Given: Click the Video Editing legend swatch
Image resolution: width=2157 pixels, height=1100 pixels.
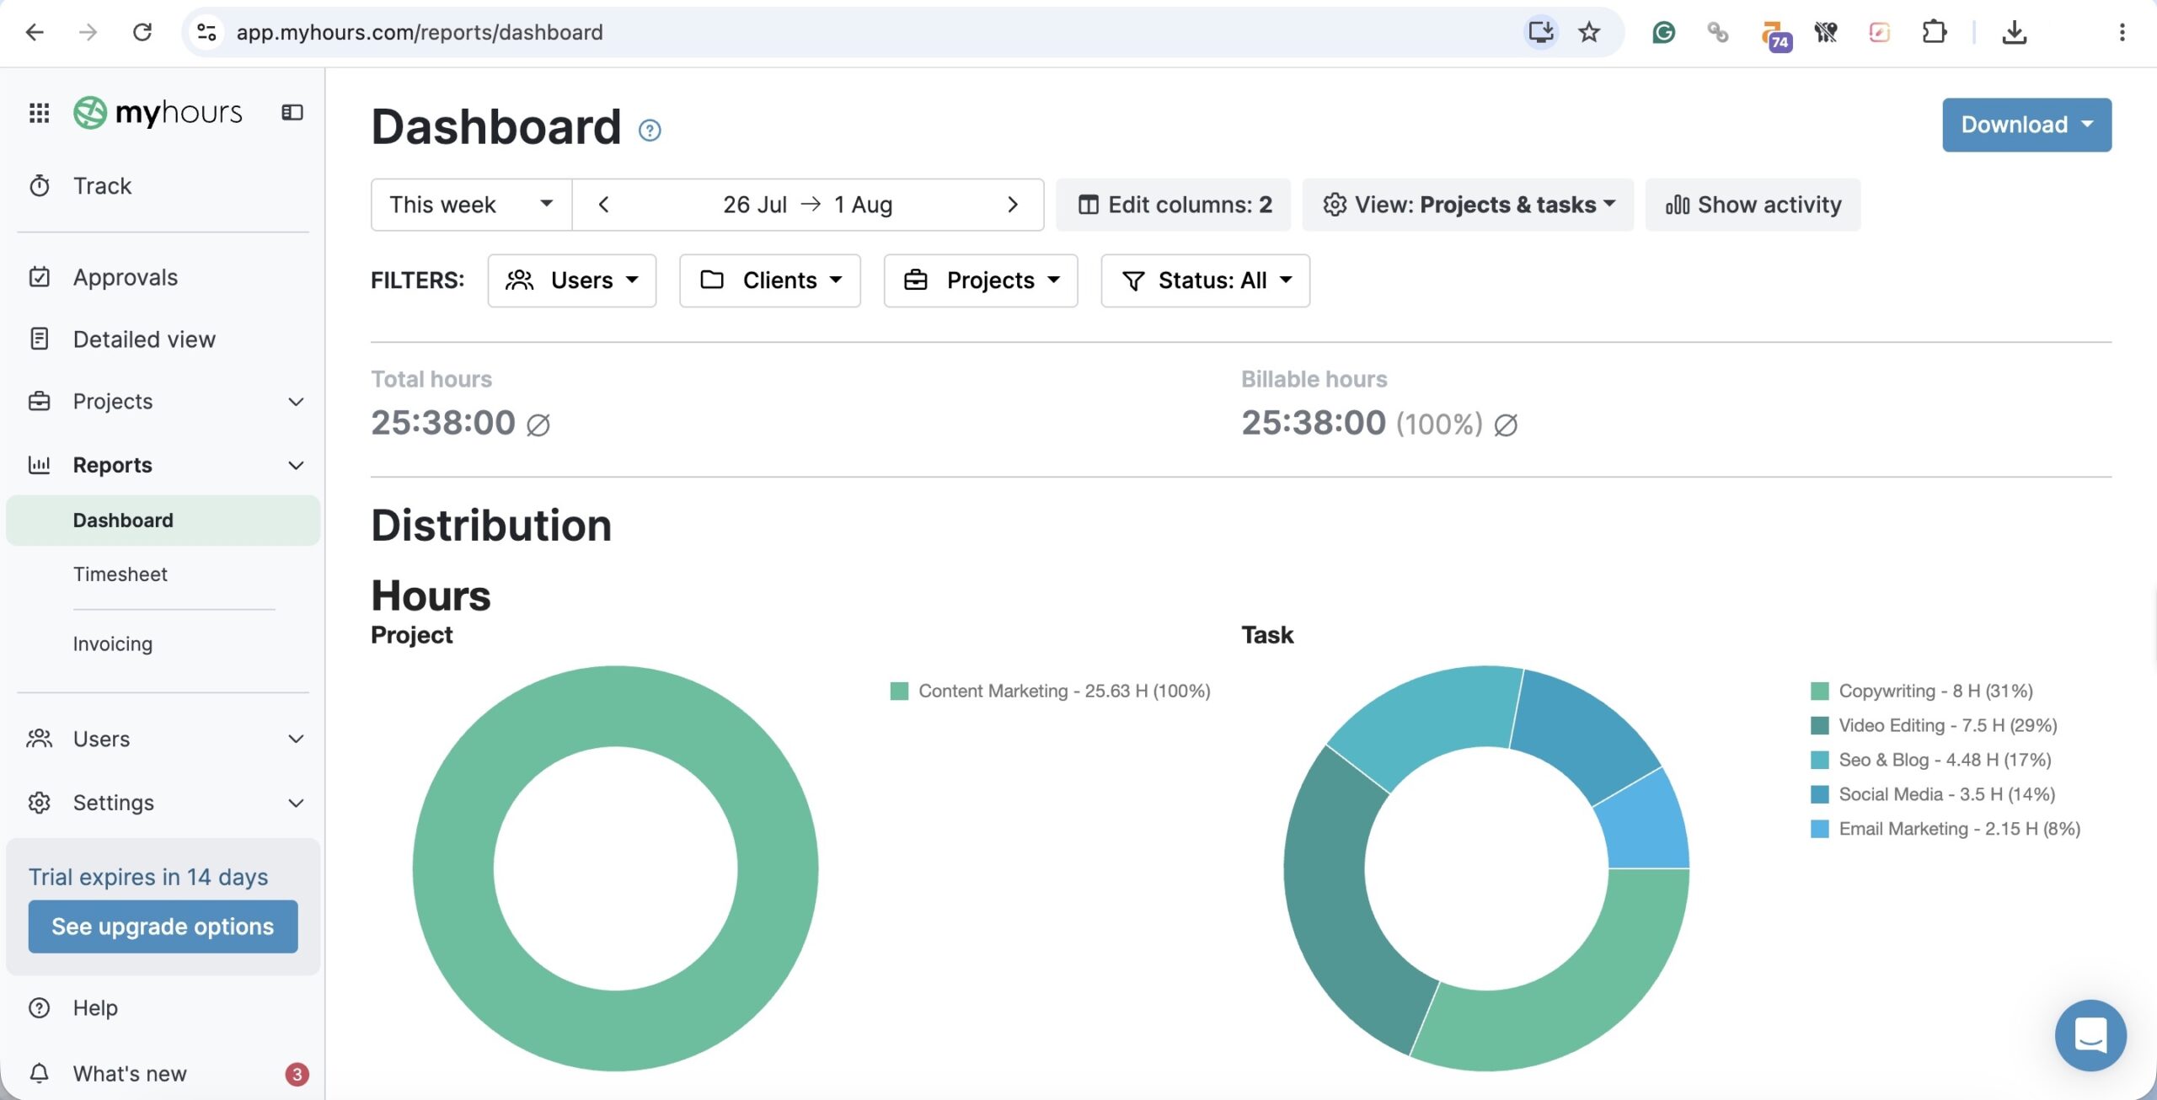Looking at the screenshot, I should point(1820,725).
